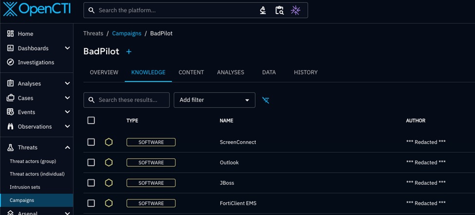Click the Campaigns breadcrumb link
Image resolution: width=475 pixels, height=215 pixels.
tap(127, 33)
